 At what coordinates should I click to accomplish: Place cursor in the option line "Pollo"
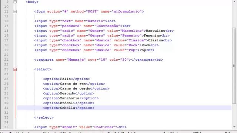pyautogui.click(x=66, y=79)
